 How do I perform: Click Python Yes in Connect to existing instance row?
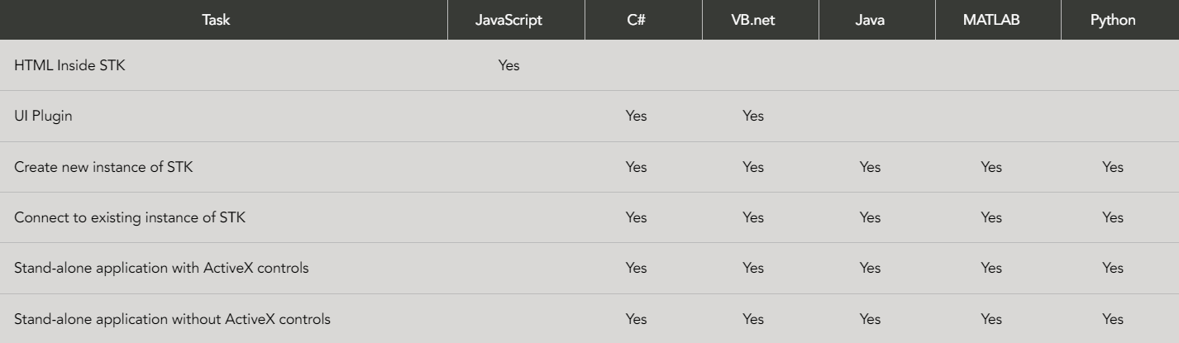click(x=1113, y=217)
